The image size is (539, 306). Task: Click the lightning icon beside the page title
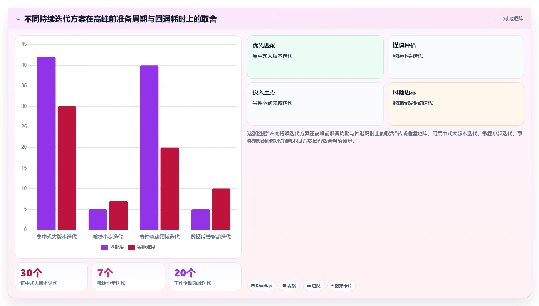pyautogui.click(x=18, y=19)
